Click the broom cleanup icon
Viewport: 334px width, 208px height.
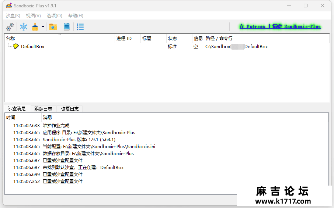point(35,27)
